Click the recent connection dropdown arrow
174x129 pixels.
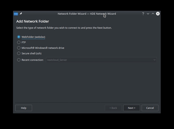[x=154, y=60]
